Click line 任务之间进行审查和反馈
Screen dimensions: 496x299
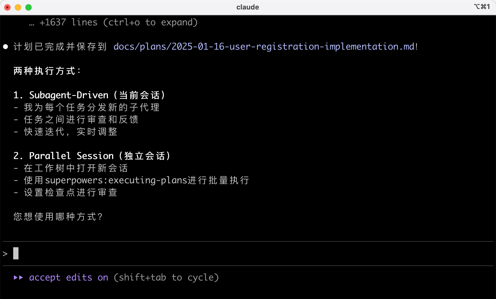pyautogui.click(x=76, y=120)
